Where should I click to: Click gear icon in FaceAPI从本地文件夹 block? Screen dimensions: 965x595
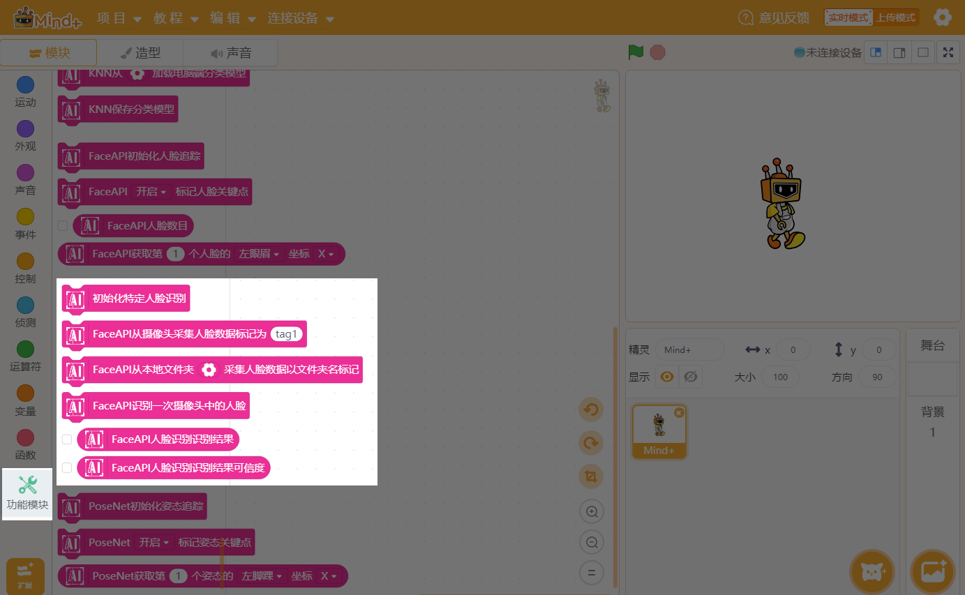209,370
